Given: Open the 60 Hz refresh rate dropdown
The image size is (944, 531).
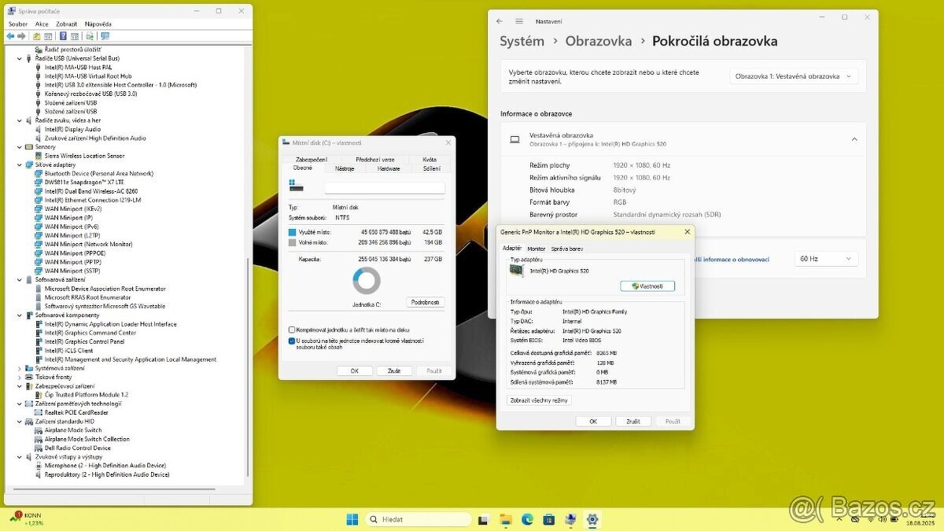Looking at the screenshot, I should click(x=826, y=258).
